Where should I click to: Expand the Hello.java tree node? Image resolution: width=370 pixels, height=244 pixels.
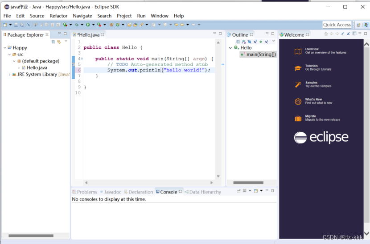click(19, 67)
